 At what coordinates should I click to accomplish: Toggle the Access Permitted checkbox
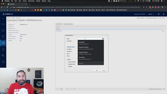(67, 62)
